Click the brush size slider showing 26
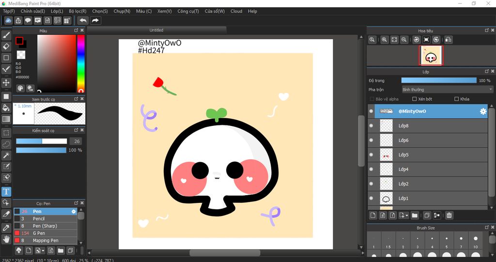The image size is (496, 262). coord(42,141)
